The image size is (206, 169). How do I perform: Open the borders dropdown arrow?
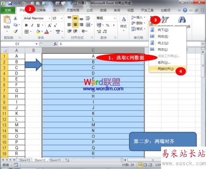[x=31, y=32]
